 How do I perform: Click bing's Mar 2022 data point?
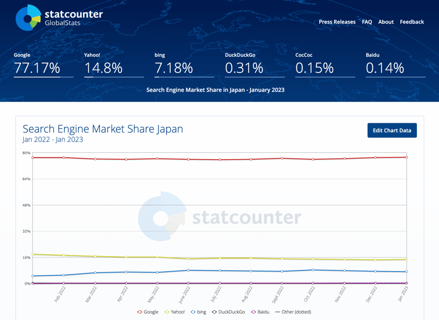(x=95, y=273)
